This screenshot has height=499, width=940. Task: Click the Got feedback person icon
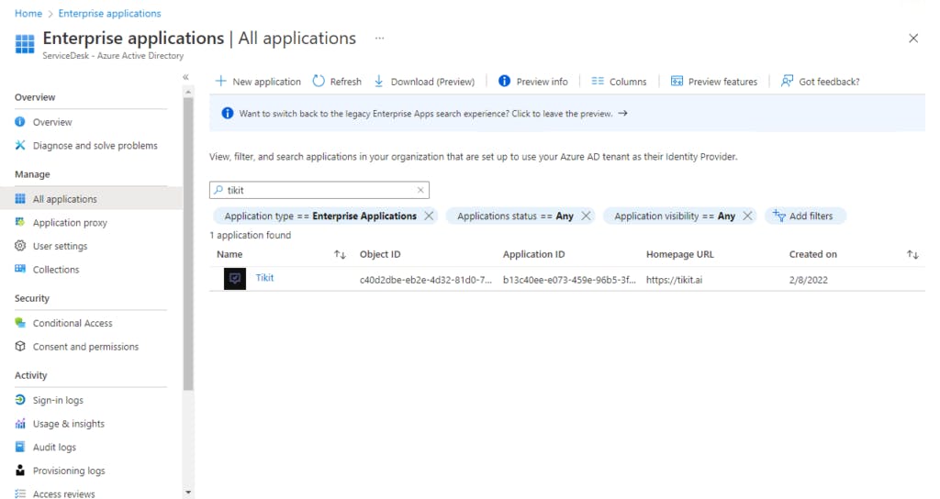[787, 81]
